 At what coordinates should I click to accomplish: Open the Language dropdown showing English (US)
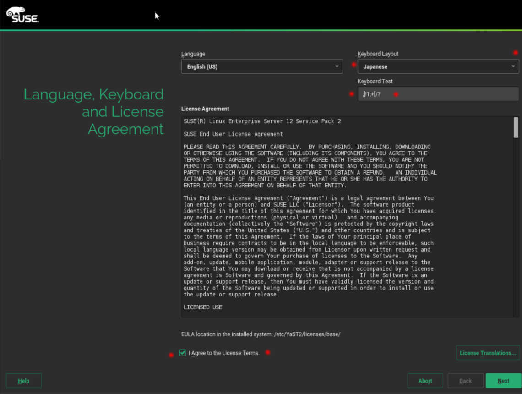(x=261, y=66)
